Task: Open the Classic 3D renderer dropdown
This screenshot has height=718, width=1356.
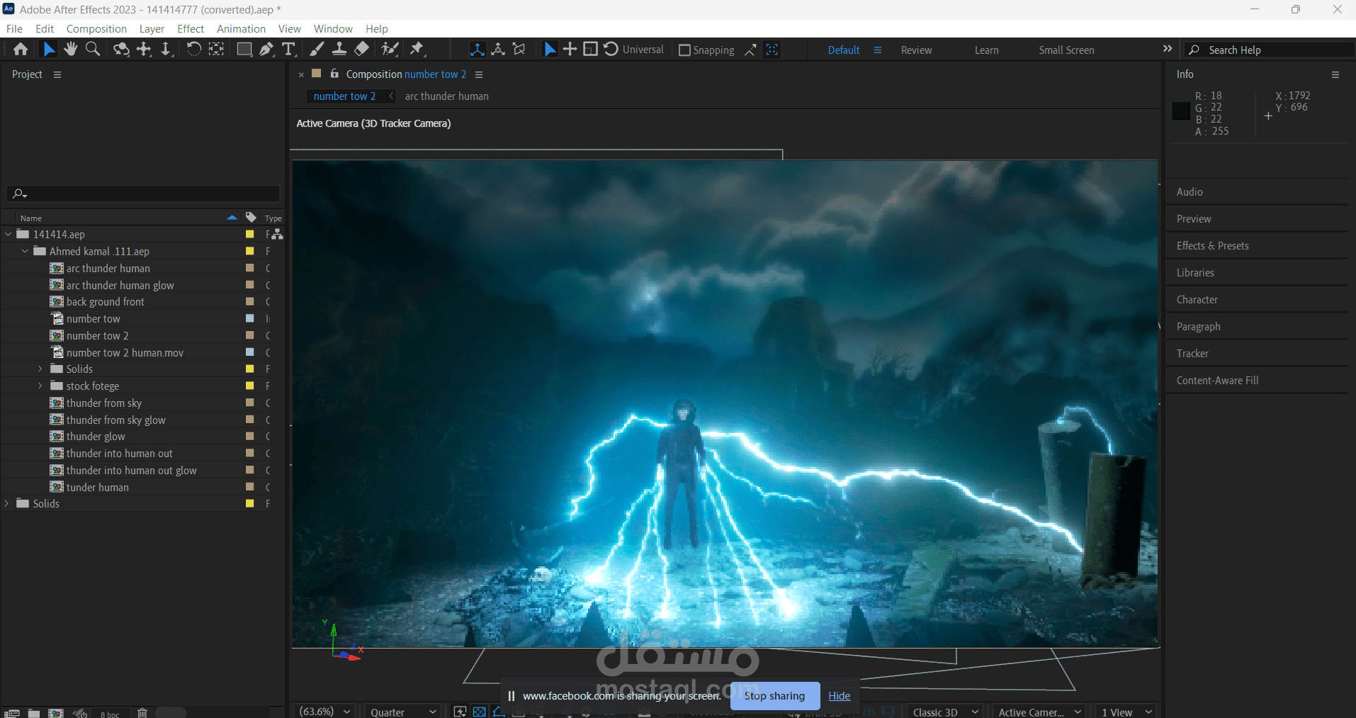Action: pyautogui.click(x=945, y=712)
